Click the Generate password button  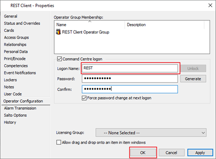coord(193,79)
